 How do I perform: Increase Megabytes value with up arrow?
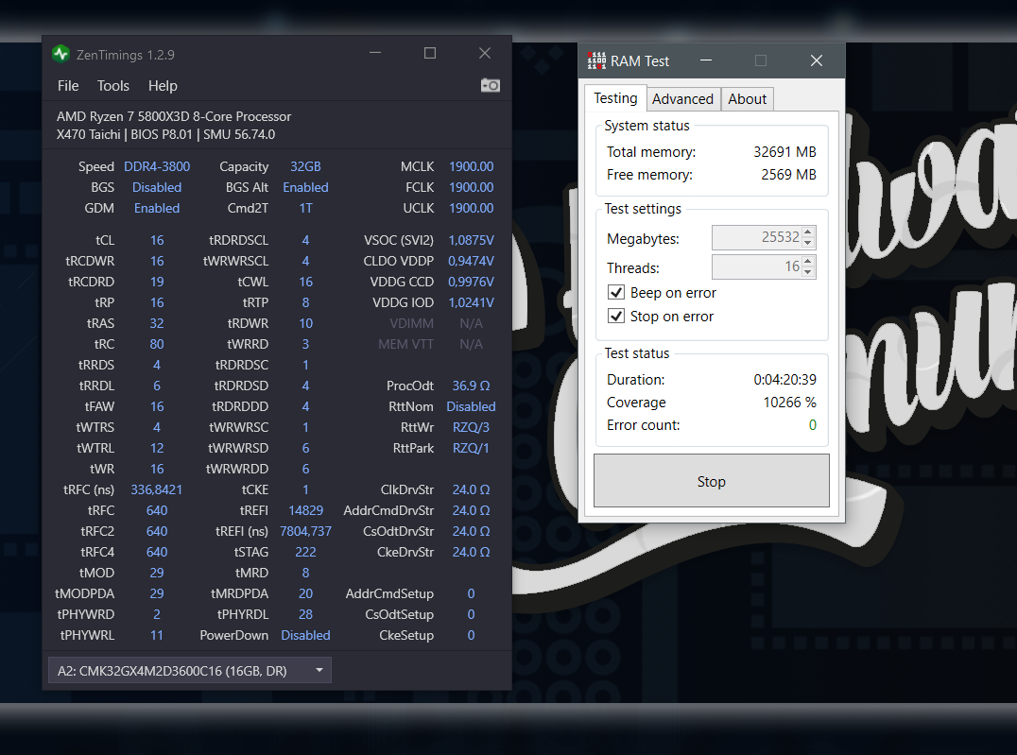(x=807, y=232)
